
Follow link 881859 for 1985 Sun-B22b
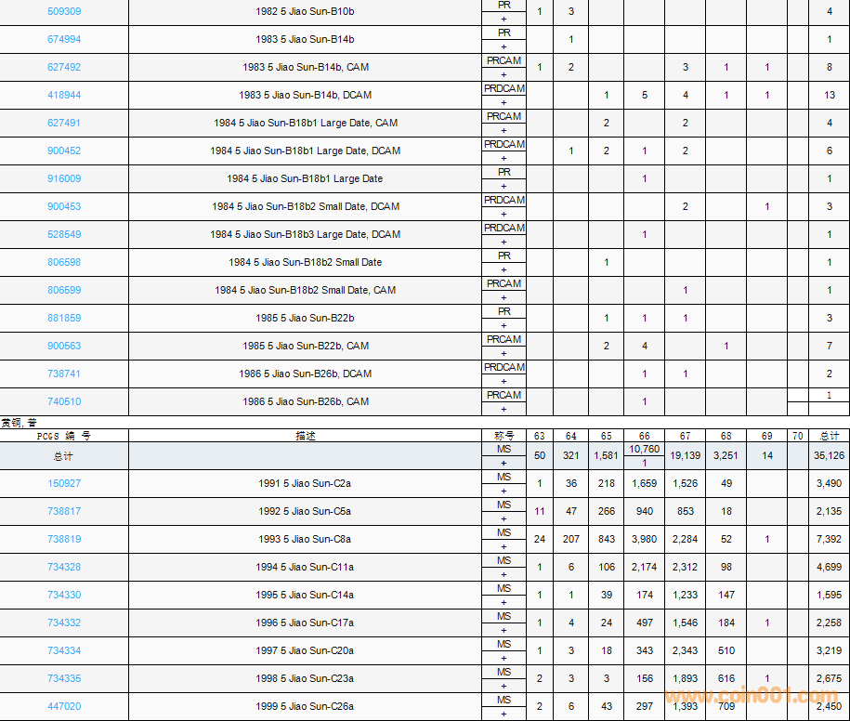(x=64, y=318)
